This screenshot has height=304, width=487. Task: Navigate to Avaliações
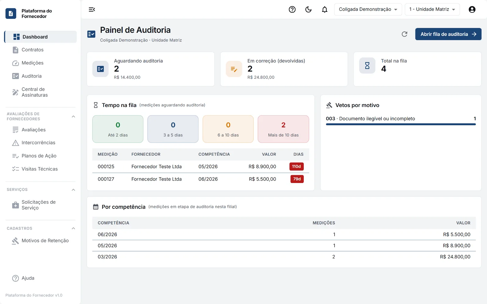click(x=40, y=130)
